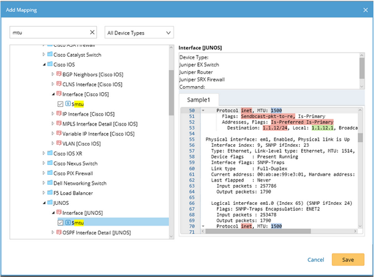Screen dimensions: 374x277
Task: Expand the Dell Networking Switch node
Action: click(x=43, y=183)
